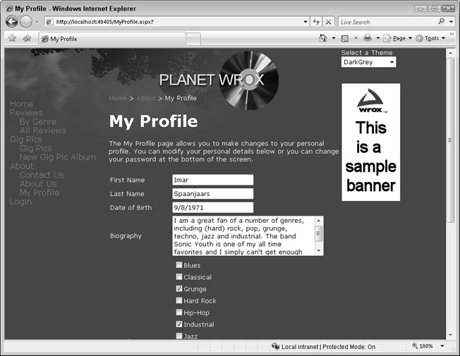Click the Internet Explorer title bar icon
This screenshot has width=460, height=356.
(x=9, y=8)
